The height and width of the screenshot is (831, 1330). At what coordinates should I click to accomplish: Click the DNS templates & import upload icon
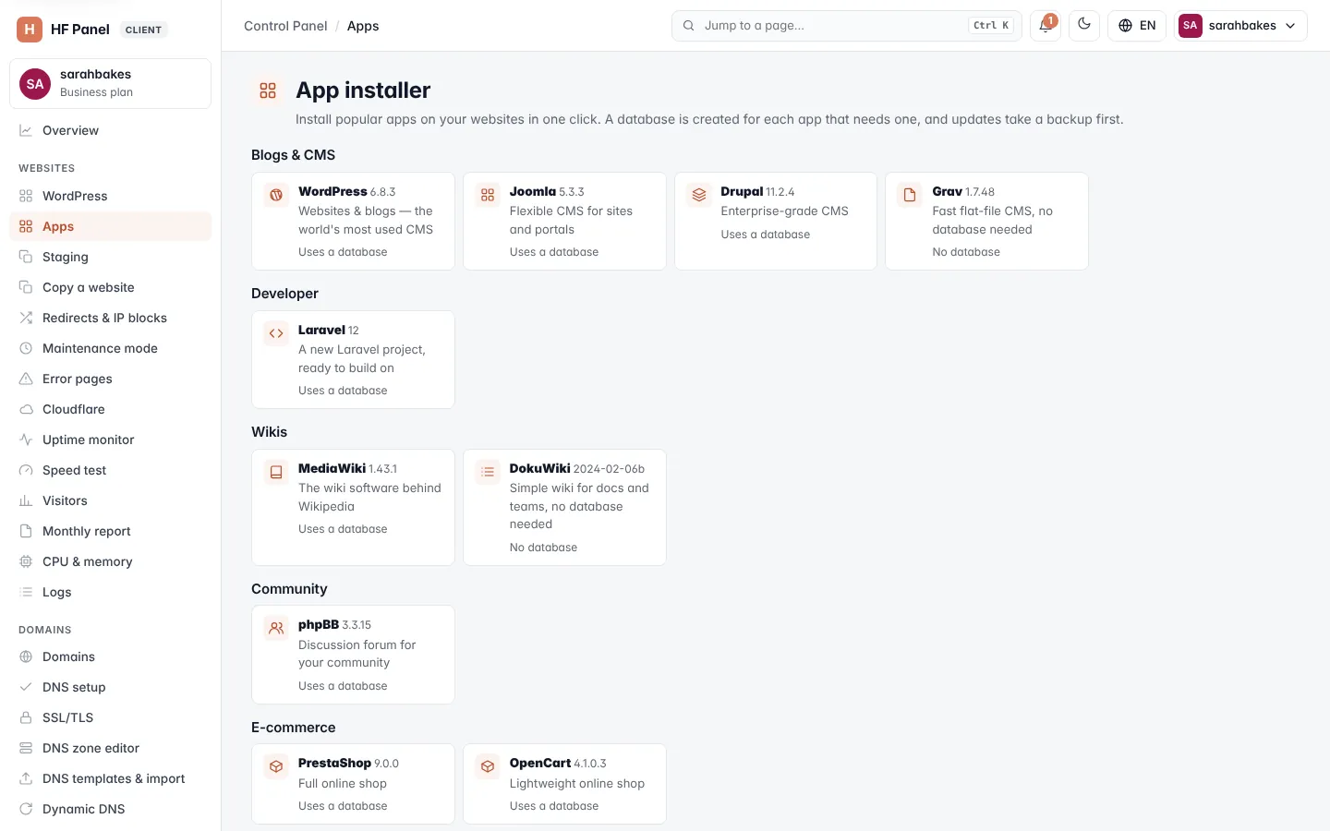tap(26, 778)
